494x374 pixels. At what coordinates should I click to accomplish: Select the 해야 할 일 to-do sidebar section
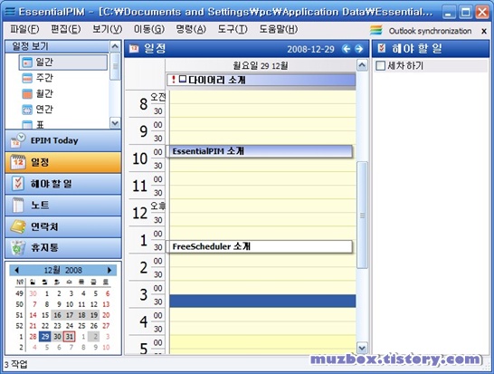click(63, 184)
